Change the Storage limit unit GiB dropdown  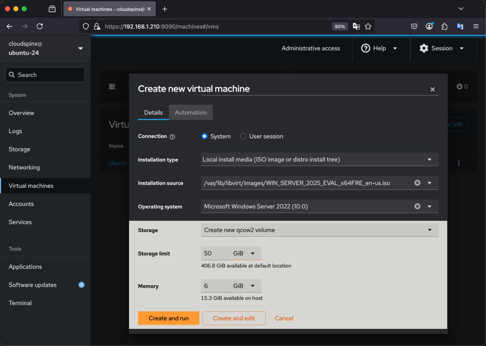pyautogui.click(x=246, y=253)
